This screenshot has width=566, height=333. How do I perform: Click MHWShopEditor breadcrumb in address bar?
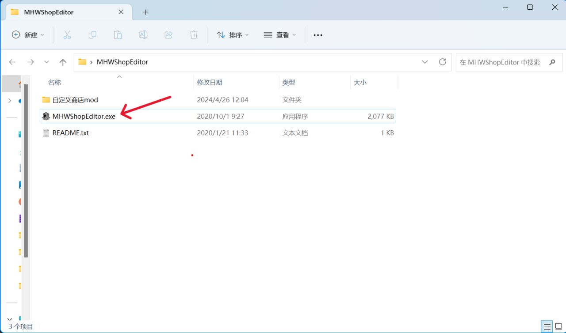pos(122,62)
